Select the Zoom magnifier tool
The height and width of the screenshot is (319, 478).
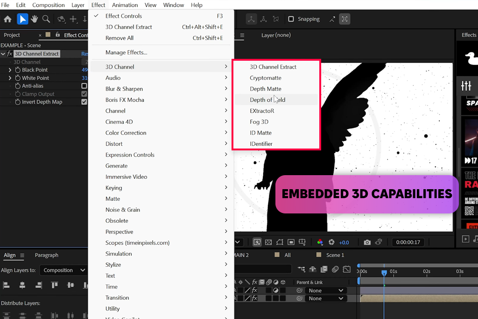coord(46,19)
